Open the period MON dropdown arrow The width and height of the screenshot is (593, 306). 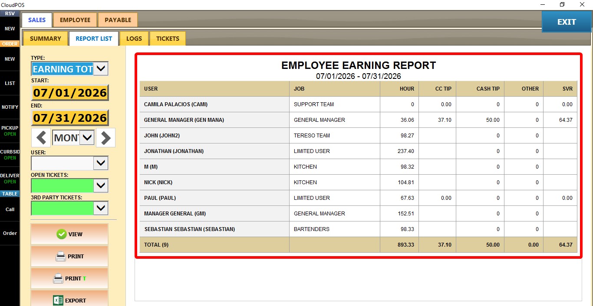coord(87,138)
